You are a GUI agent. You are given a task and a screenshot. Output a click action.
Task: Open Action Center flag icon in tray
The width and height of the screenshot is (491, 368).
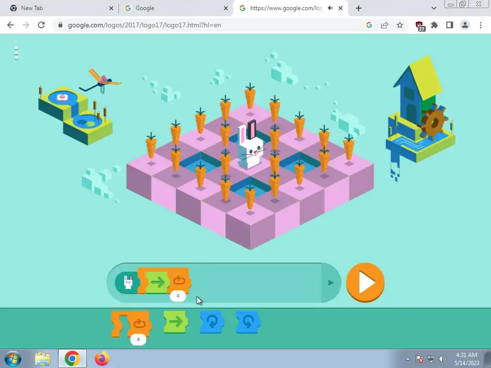tap(420, 359)
